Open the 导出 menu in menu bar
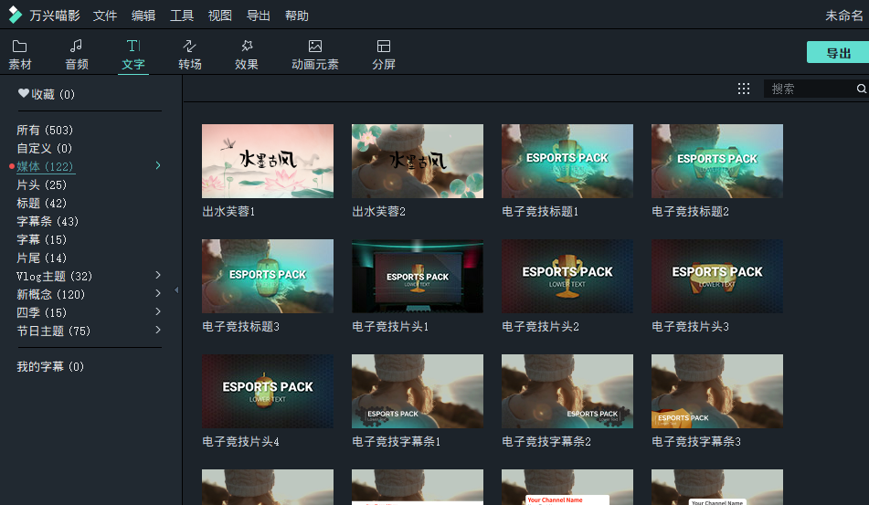The image size is (869, 505). click(259, 16)
